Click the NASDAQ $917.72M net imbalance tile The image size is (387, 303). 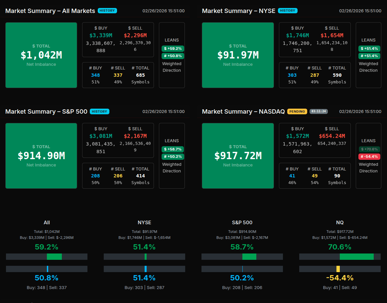click(238, 156)
